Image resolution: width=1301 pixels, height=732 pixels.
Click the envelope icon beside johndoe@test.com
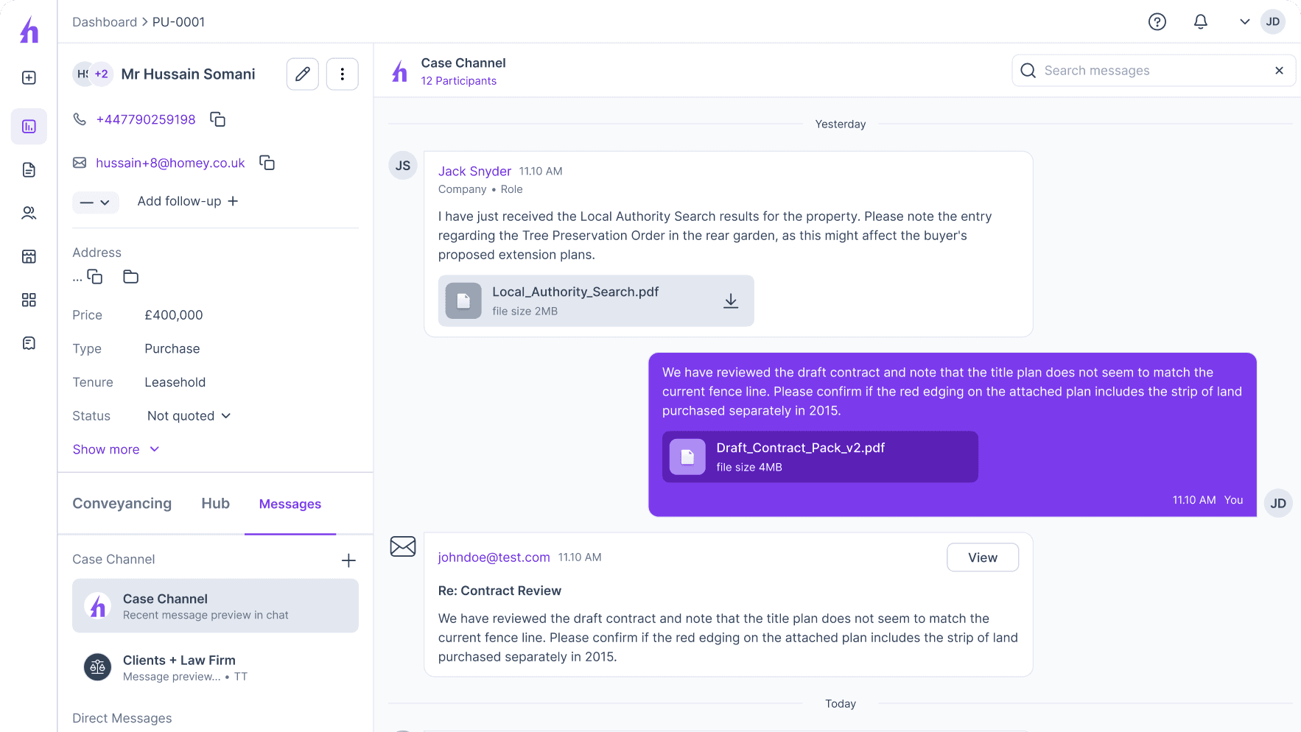click(x=403, y=546)
